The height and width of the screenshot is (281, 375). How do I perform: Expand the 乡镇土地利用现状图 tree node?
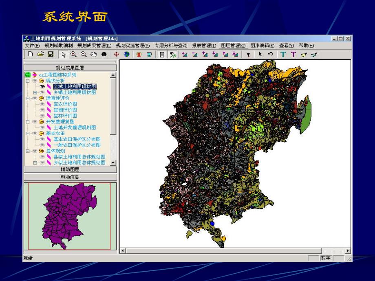point(35,92)
